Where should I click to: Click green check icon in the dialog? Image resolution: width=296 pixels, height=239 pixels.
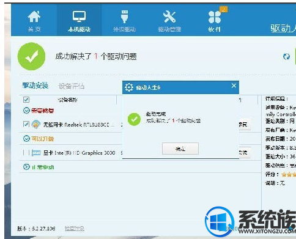(134, 119)
